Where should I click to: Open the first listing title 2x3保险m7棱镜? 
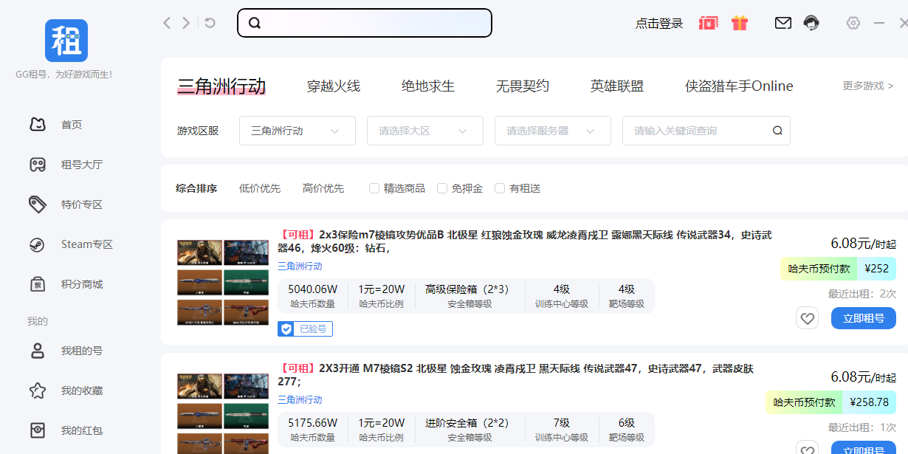[x=525, y=241]
